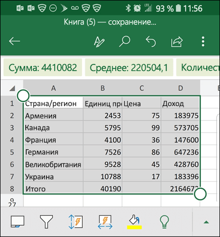The height and width of the screenshot is (237, 220).
Task: Select column B header
Action: (x=103, y=88)
